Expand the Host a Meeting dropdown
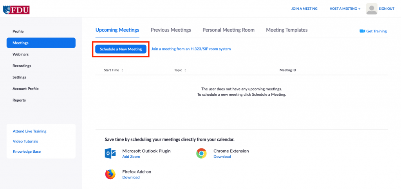Screen dimensions: 401x189 [345, 9]
